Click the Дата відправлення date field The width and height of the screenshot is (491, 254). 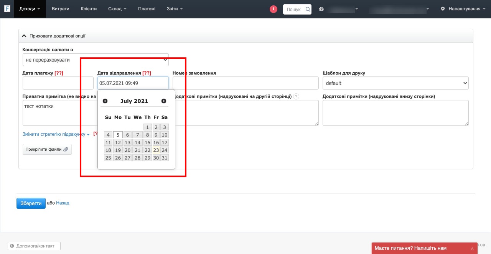[x=133, y=83]
